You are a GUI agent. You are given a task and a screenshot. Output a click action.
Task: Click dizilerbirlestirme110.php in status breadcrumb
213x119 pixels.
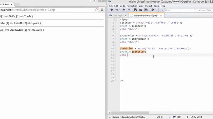click(x=133, y=117)
